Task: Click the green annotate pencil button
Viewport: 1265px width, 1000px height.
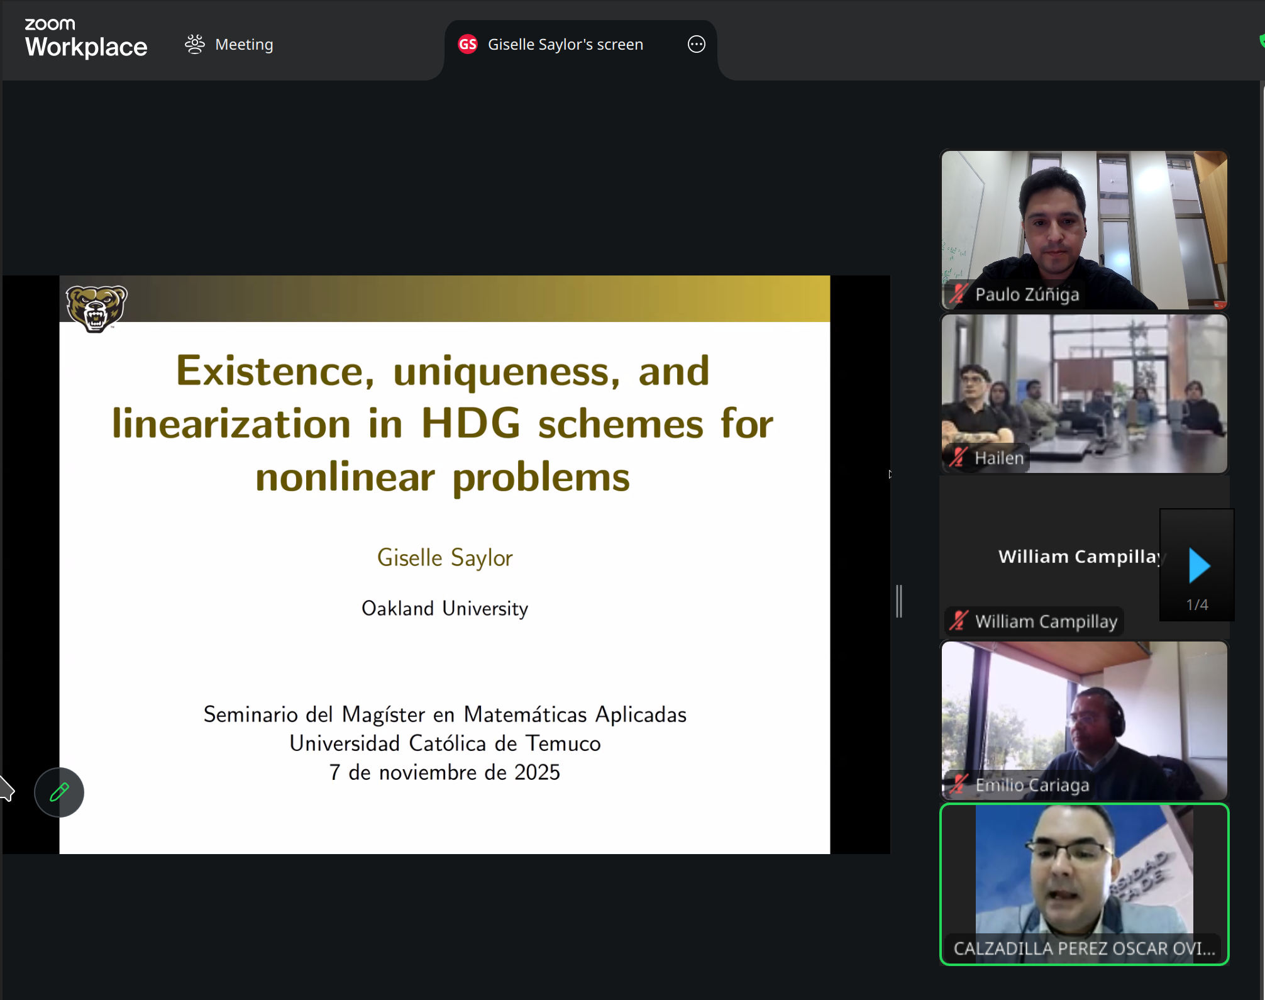Action: 59,792
